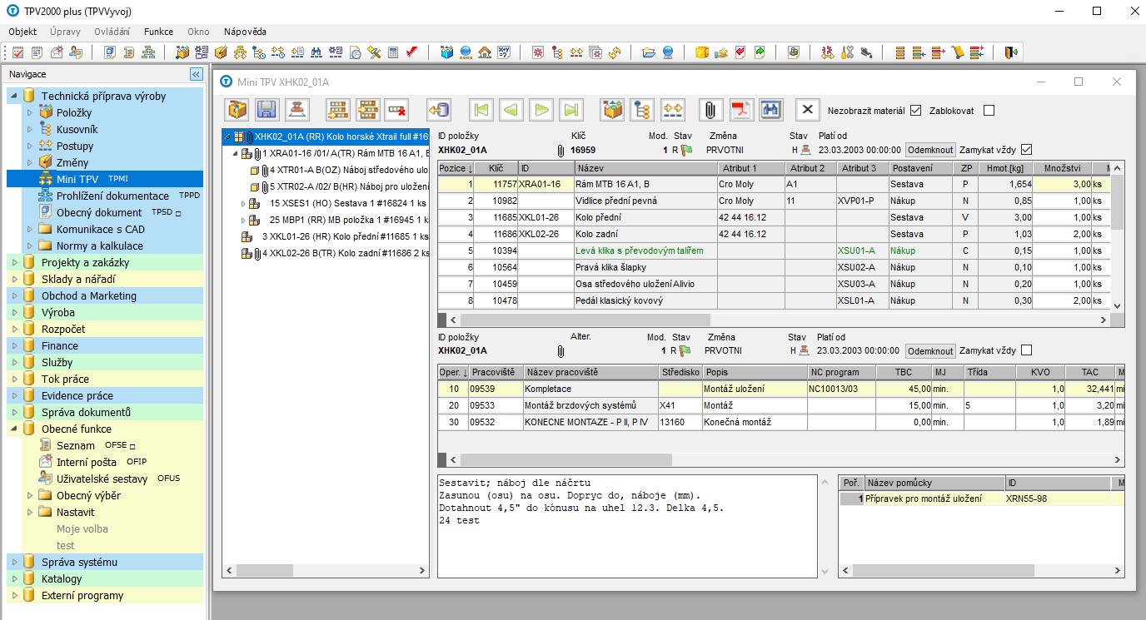Image resolution: width=1146 pixels, height=620 pixels.
Task: Check the Zablokovat checkbox
Action: point(989,110)
